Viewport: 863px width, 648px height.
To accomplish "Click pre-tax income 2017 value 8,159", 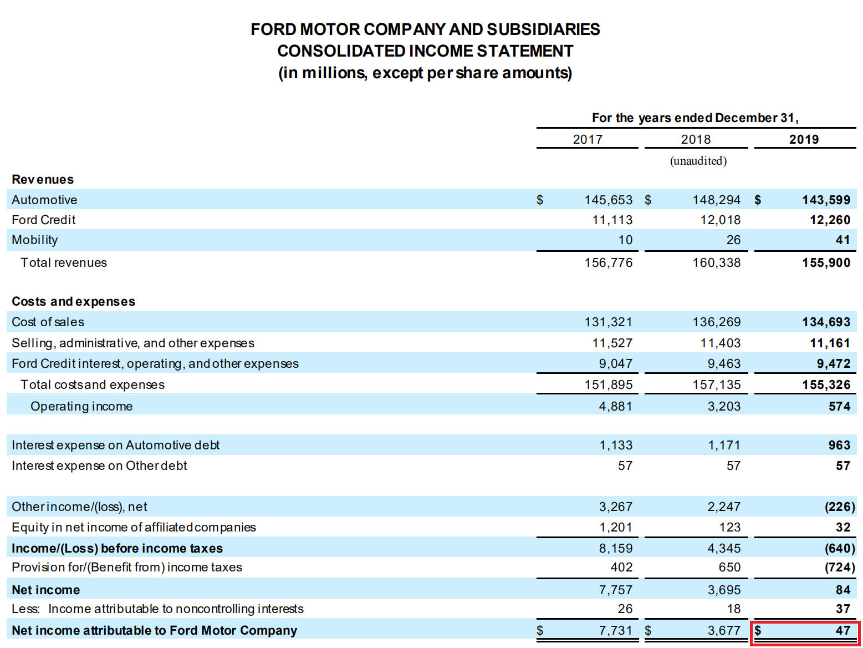I will click(x=615, y=548).
